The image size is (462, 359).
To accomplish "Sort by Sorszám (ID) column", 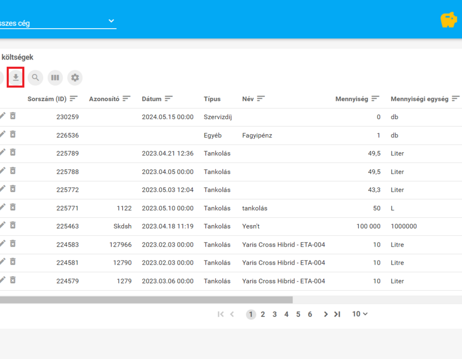I will [73, 98].
